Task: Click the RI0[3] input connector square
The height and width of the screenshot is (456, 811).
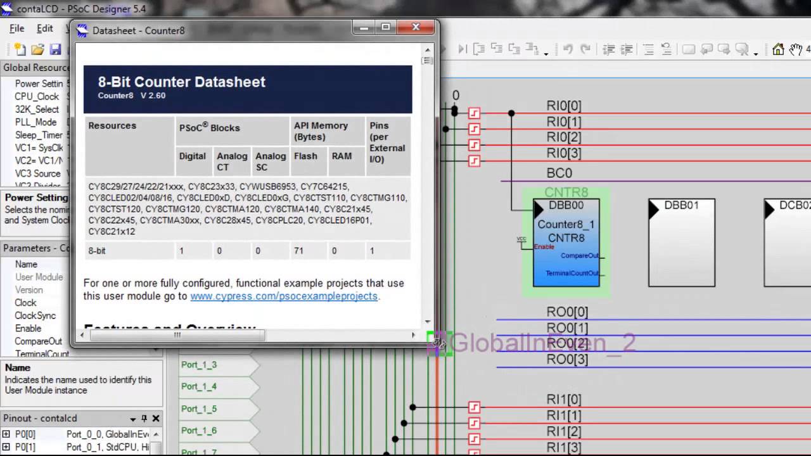Action: (474, 161)
